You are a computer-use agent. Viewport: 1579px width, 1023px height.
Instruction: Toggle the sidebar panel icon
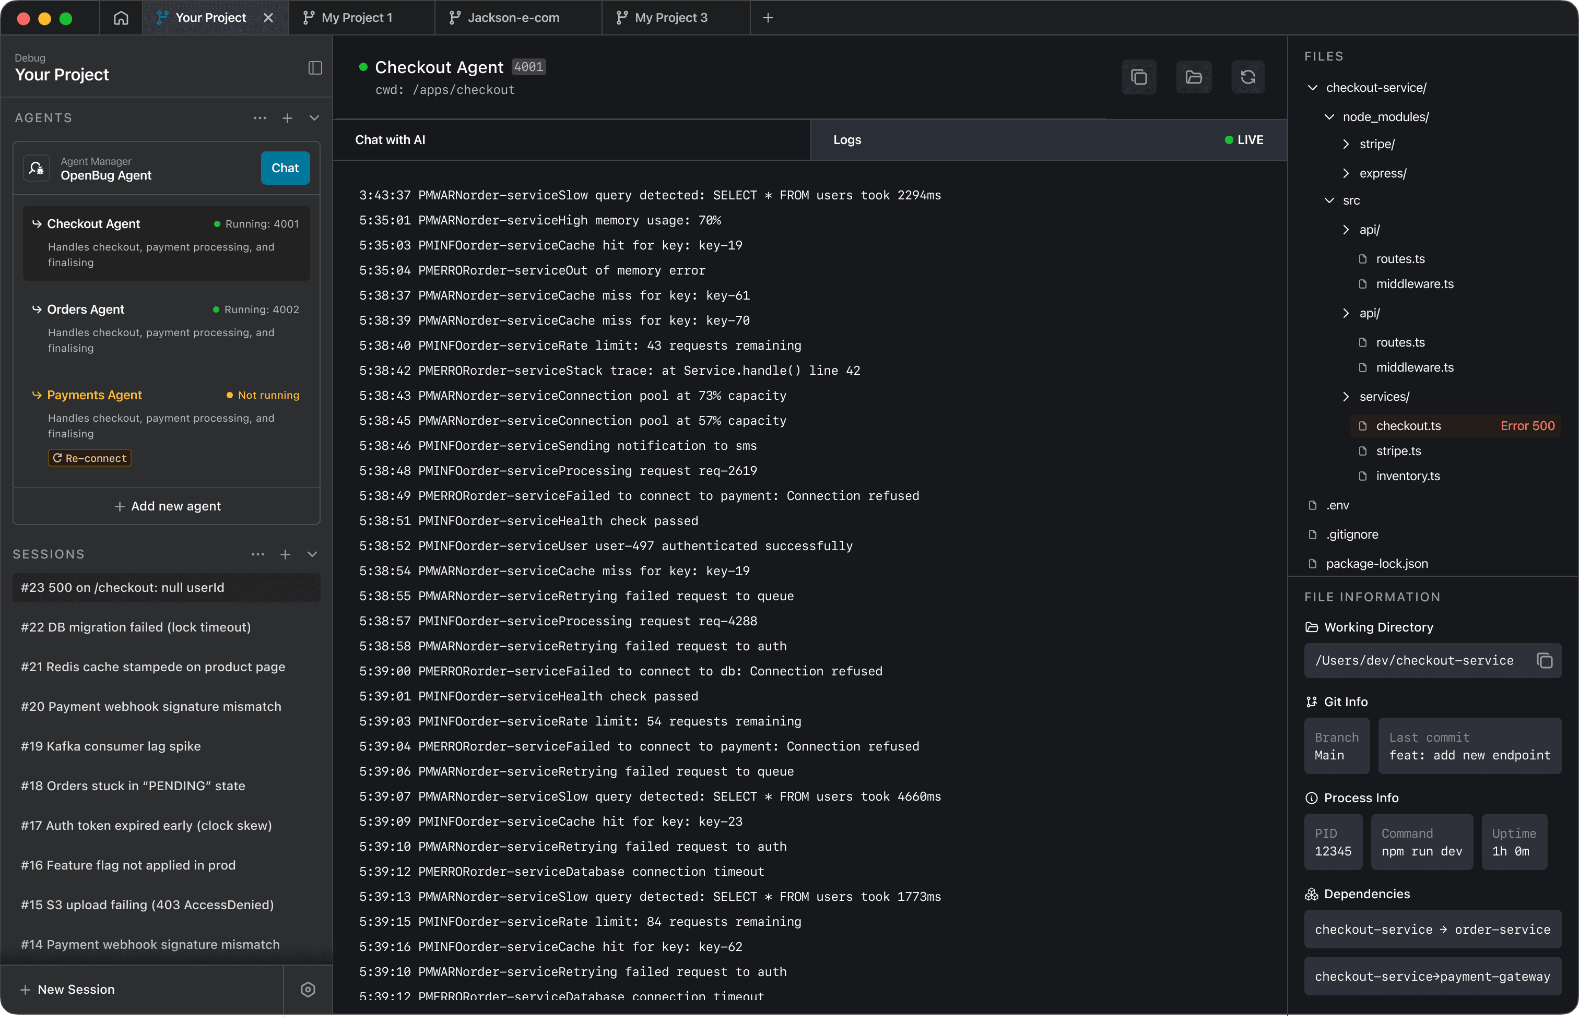315,68
